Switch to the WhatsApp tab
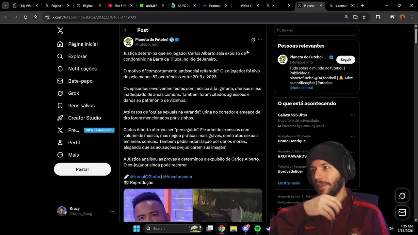Image resolution: width=418 pixels, height=235 pixels. (26, 6)
